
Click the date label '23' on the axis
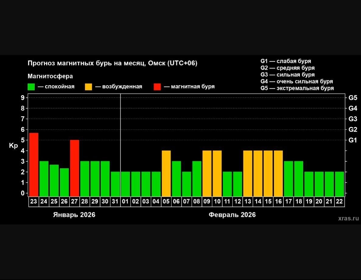point(33,201)
